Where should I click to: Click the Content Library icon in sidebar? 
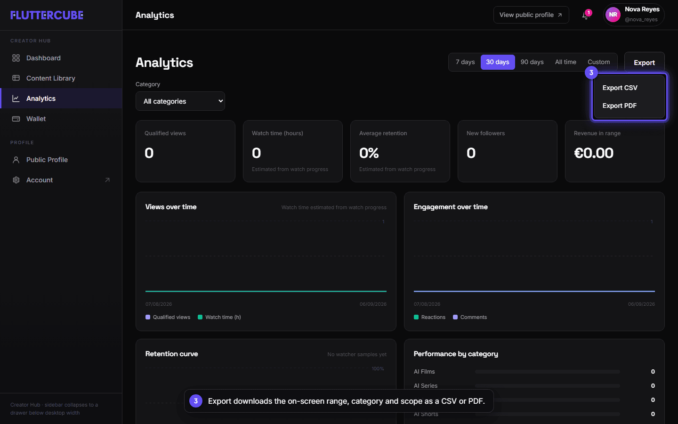(16, 78)
